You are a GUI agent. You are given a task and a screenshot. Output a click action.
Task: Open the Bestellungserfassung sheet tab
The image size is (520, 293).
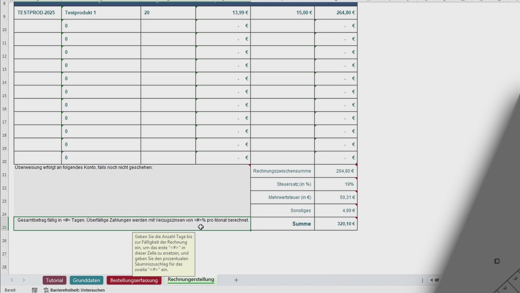134,280
